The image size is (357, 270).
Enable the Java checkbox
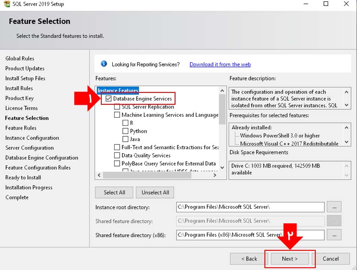coord(125,139)
